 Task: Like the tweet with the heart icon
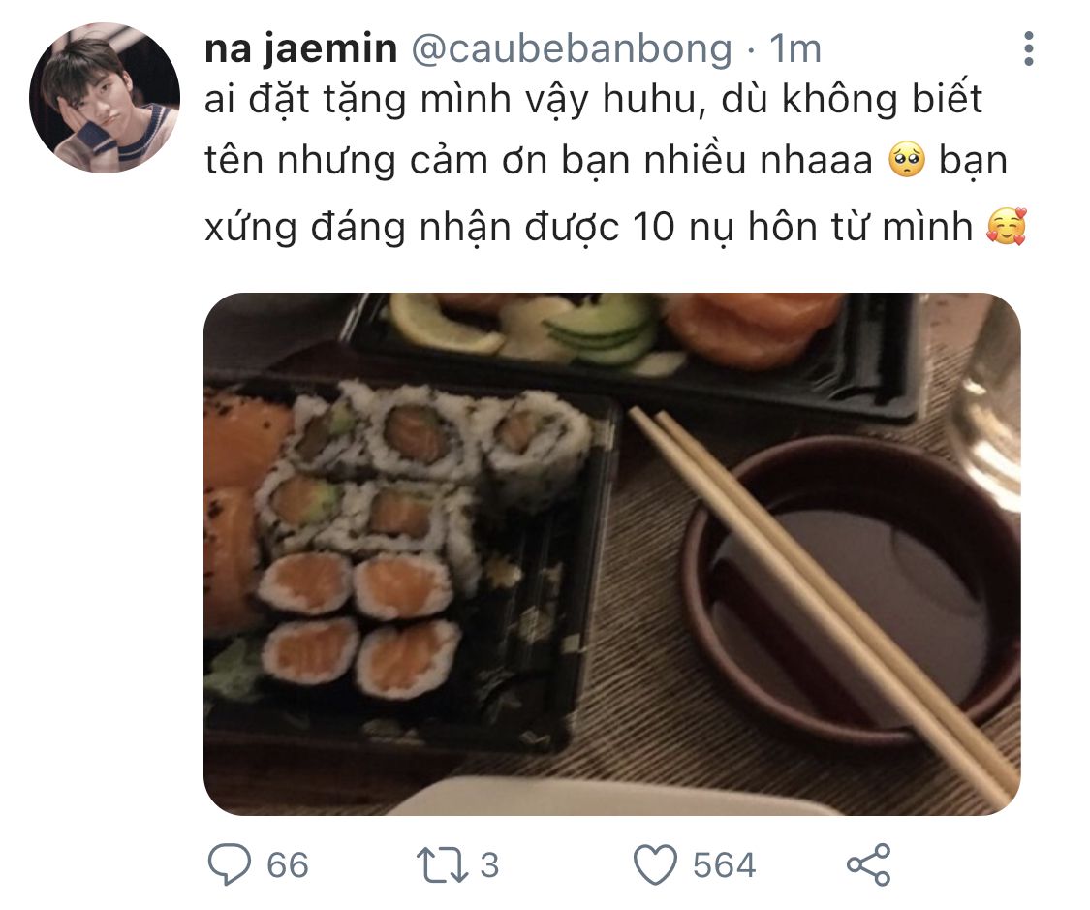point(655,864)
